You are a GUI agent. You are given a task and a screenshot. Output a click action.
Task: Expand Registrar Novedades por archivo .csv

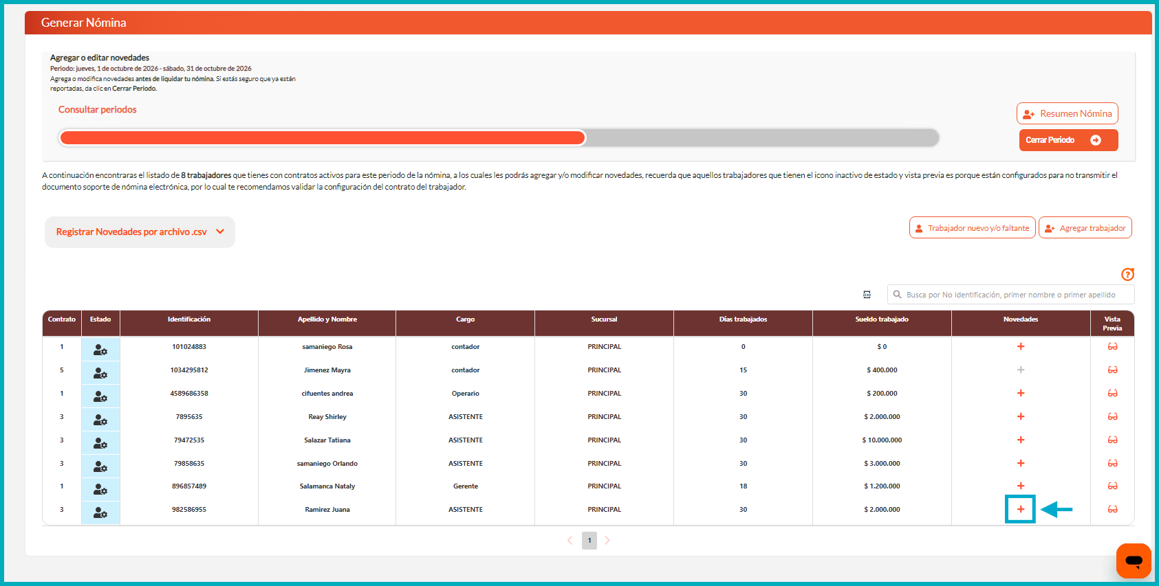[x=140, y=232]
